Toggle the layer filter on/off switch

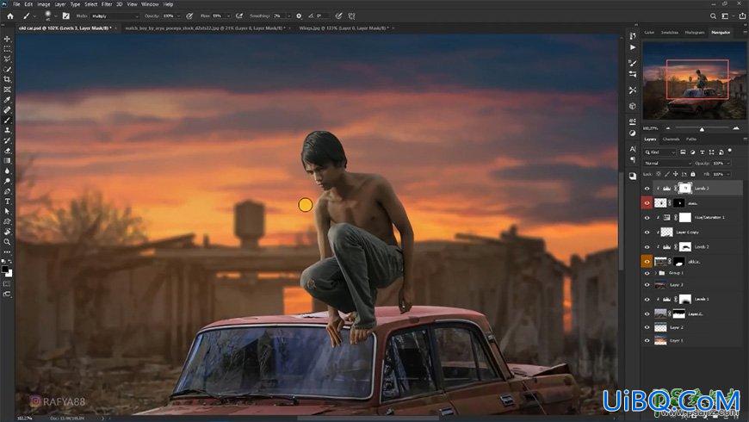tap(730, 152)
